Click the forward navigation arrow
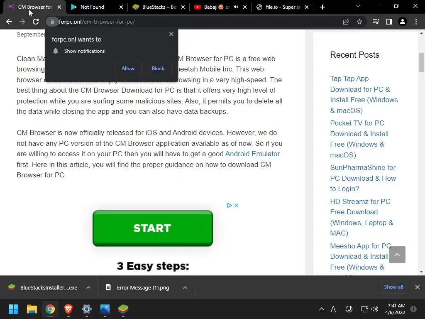The height and width of the screenshot is (319, 425). coord(22,22)
